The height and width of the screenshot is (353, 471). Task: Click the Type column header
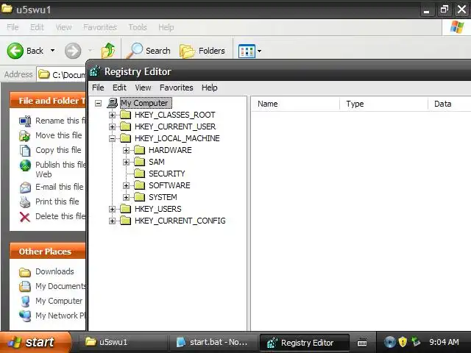tap(383, 104)
